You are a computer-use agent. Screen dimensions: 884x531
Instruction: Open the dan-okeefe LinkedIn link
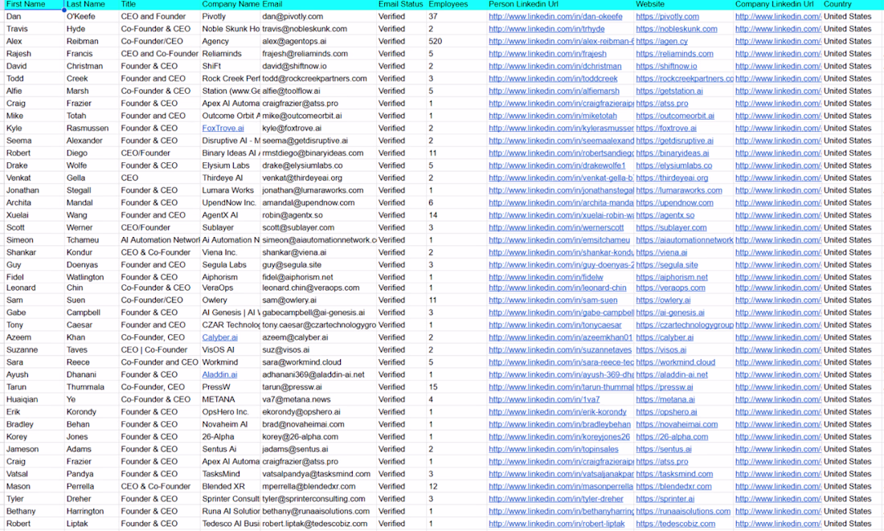coord(555,16)
